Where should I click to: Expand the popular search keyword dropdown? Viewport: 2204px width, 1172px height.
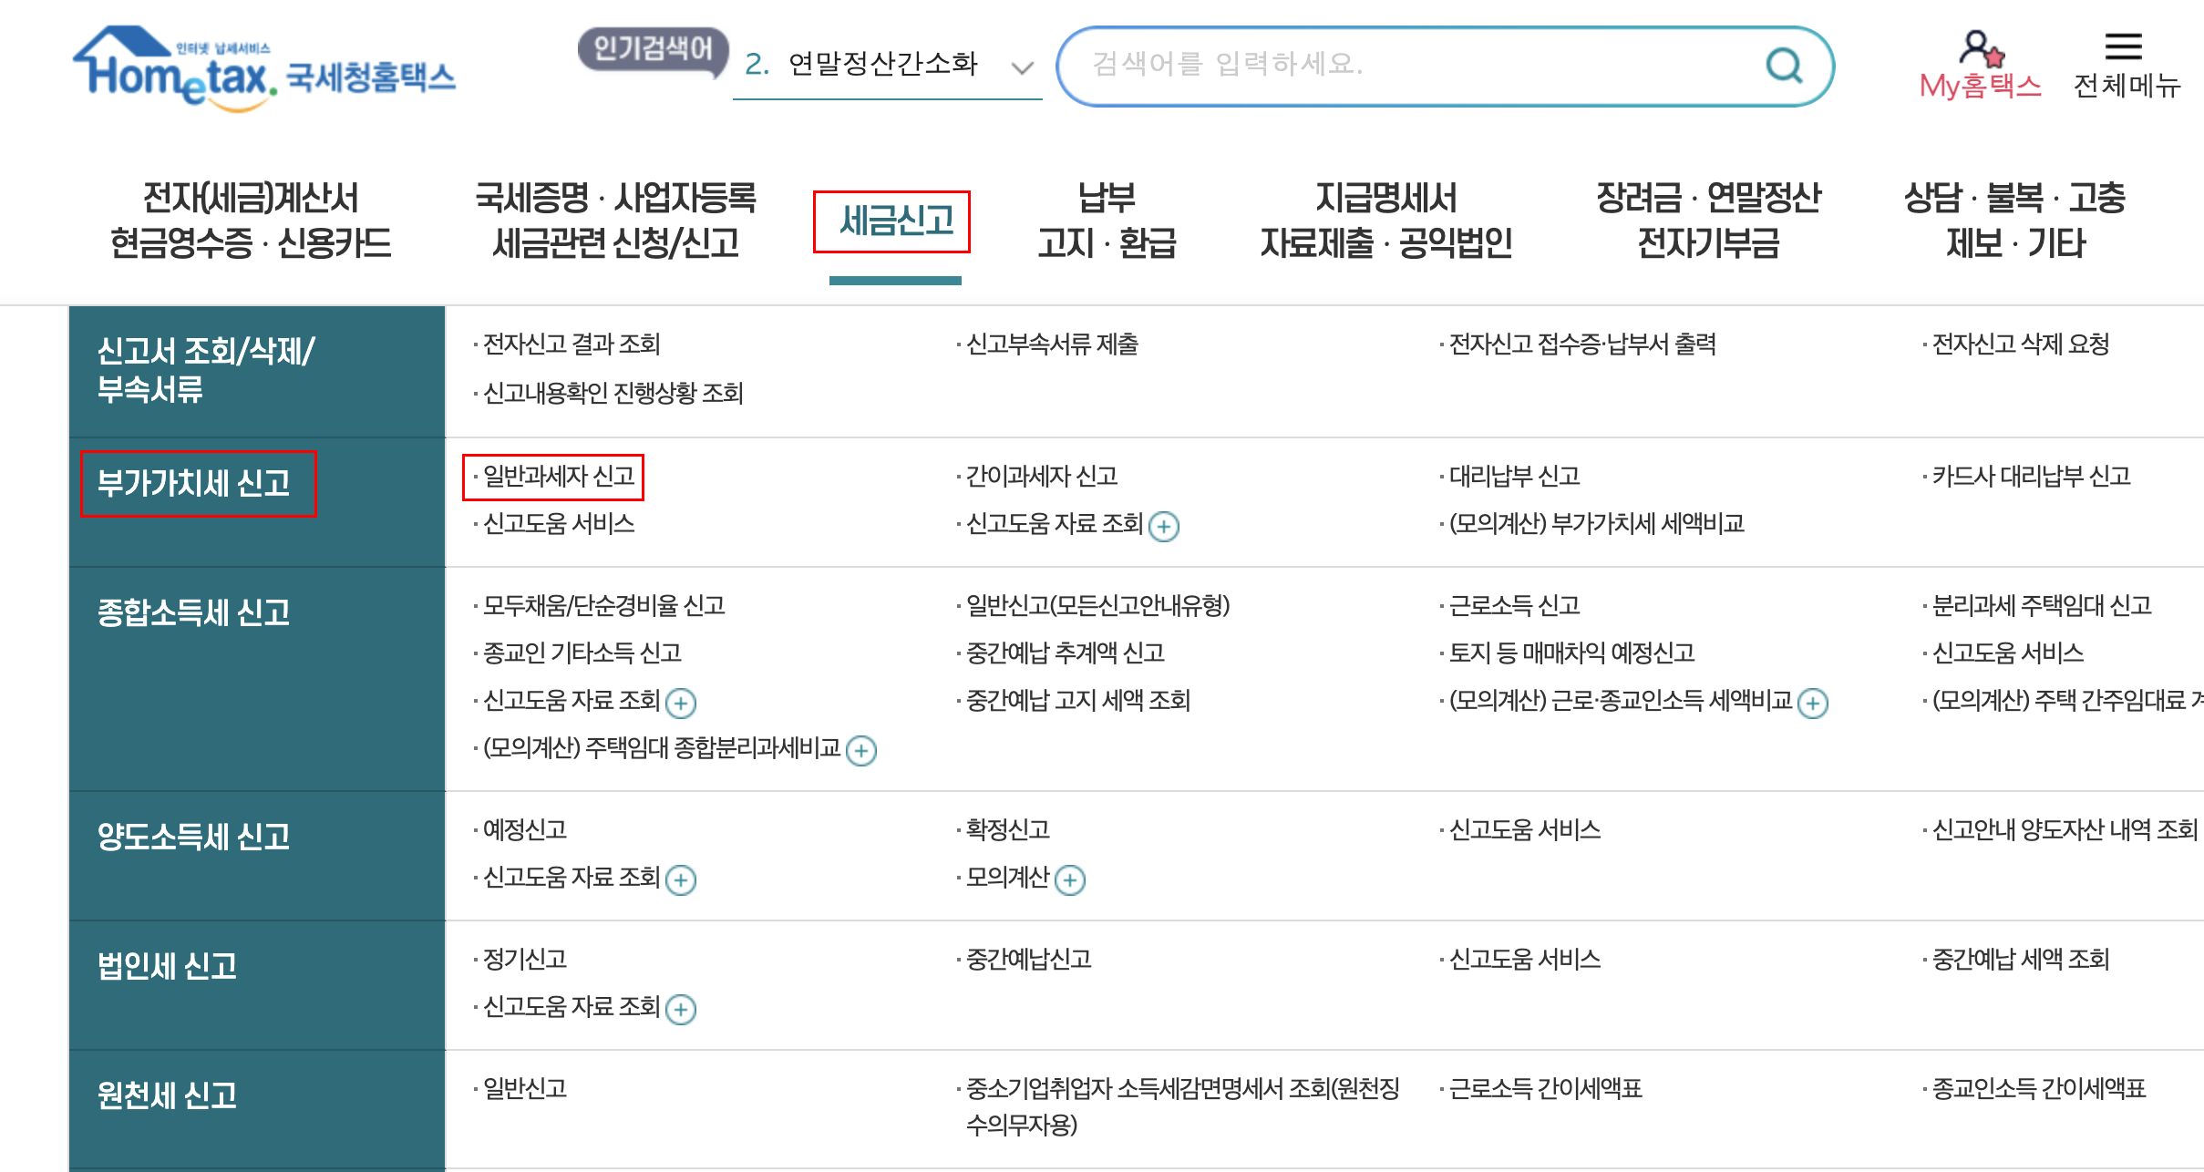1021,66
